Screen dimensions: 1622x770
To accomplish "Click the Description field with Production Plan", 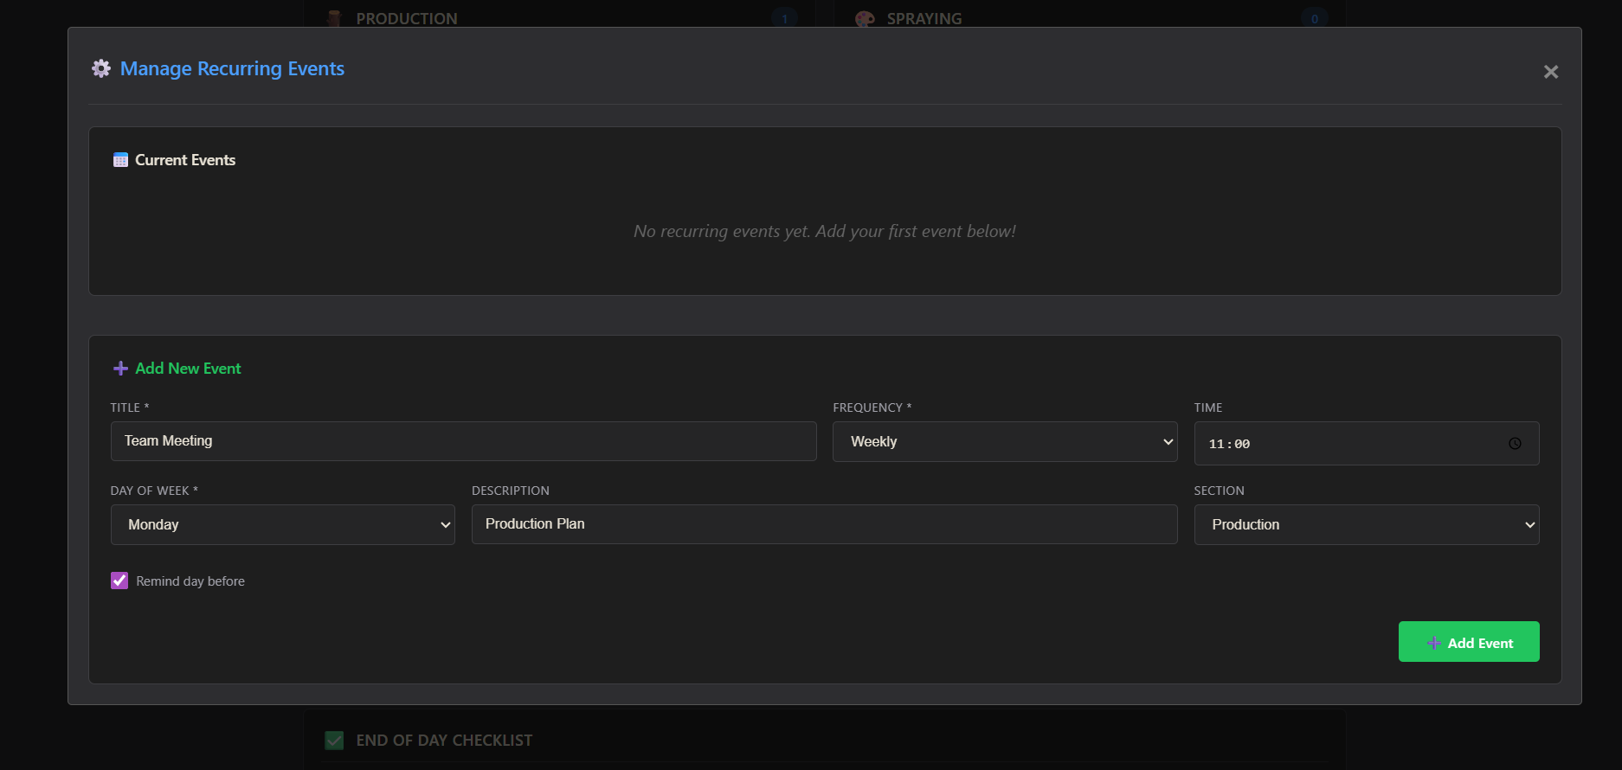I will tap(823, 524).
